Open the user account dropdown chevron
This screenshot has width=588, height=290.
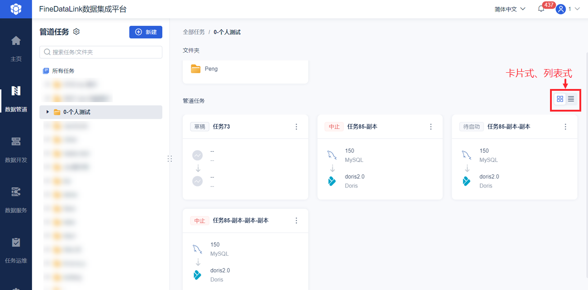click(577, 9)
